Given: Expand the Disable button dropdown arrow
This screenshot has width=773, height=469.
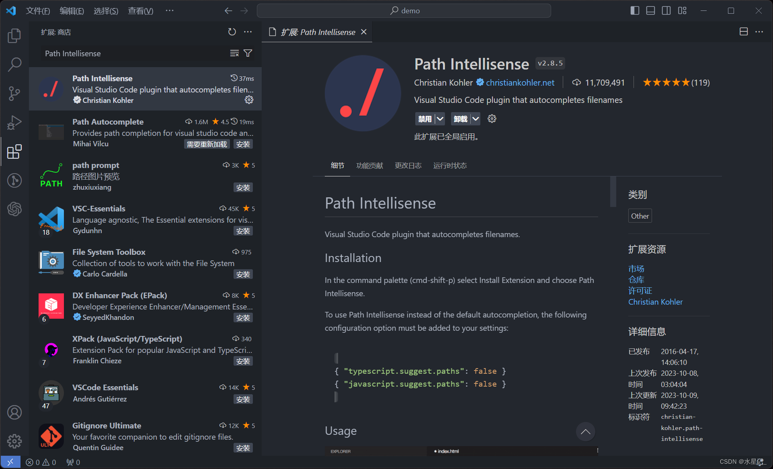Looking at the screenshot, I should (440, 119).
